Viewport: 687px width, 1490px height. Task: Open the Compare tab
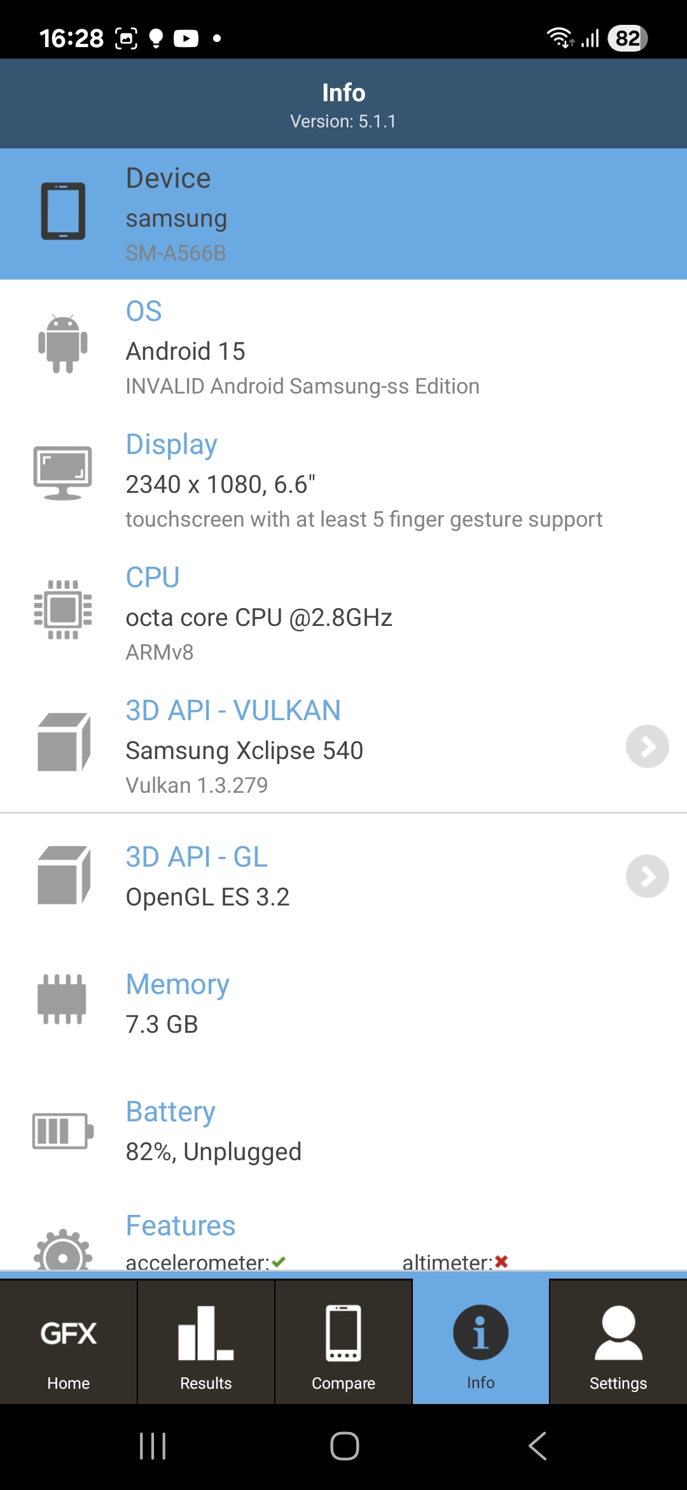coord(343,1342)
